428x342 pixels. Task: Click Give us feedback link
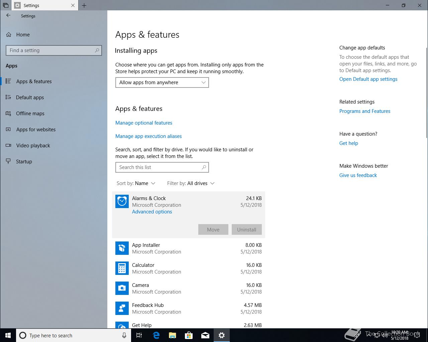click(358, 175)
